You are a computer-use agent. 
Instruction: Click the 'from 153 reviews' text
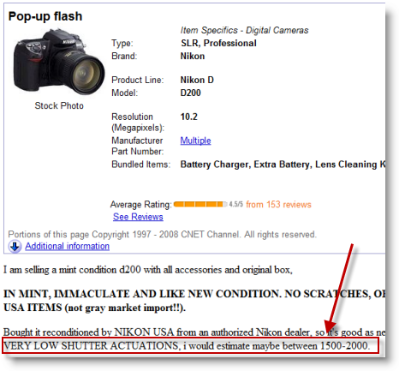[278, 205]
